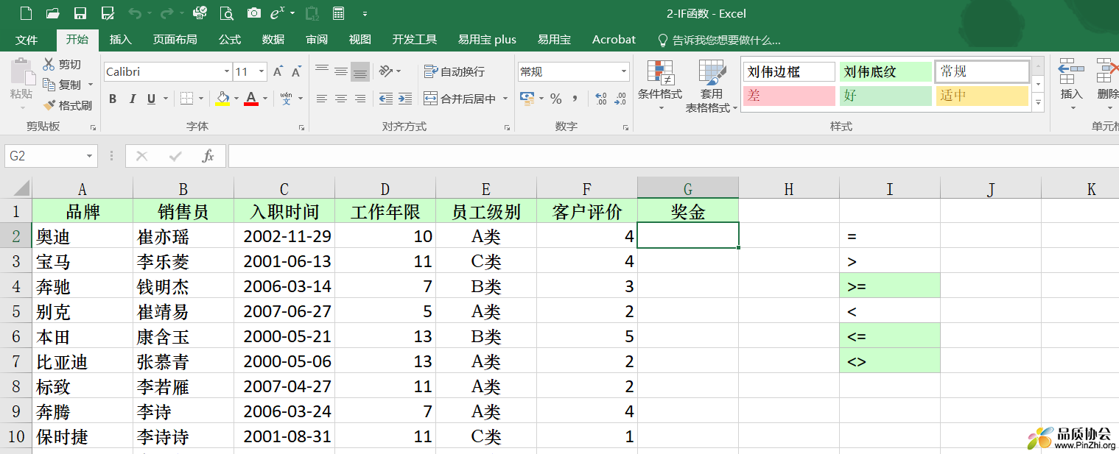Image resolution: width=1119 pixels, height=454 pixels.
Task: Open the font size dropdown
Action: click(262, 71)
